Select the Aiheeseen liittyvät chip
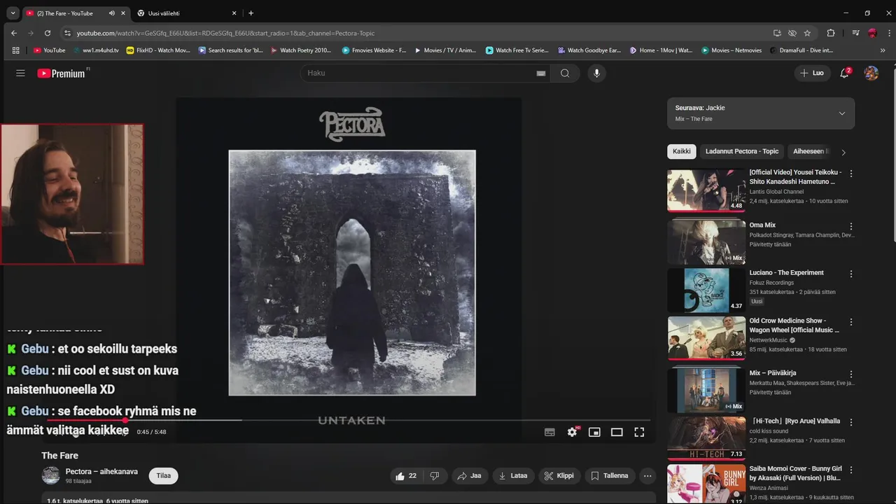Image resolution: width=896 pixels, height=504 pixels. [x=811, y=151]
